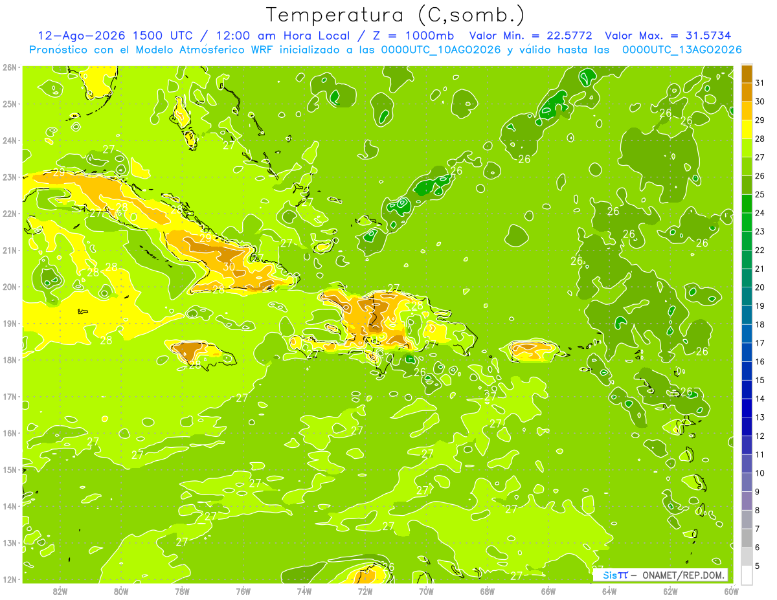This screenshot has height=600, width=777.
Task: Click the 30 contour label over eastern Cuba
Action: coord(229,266)
